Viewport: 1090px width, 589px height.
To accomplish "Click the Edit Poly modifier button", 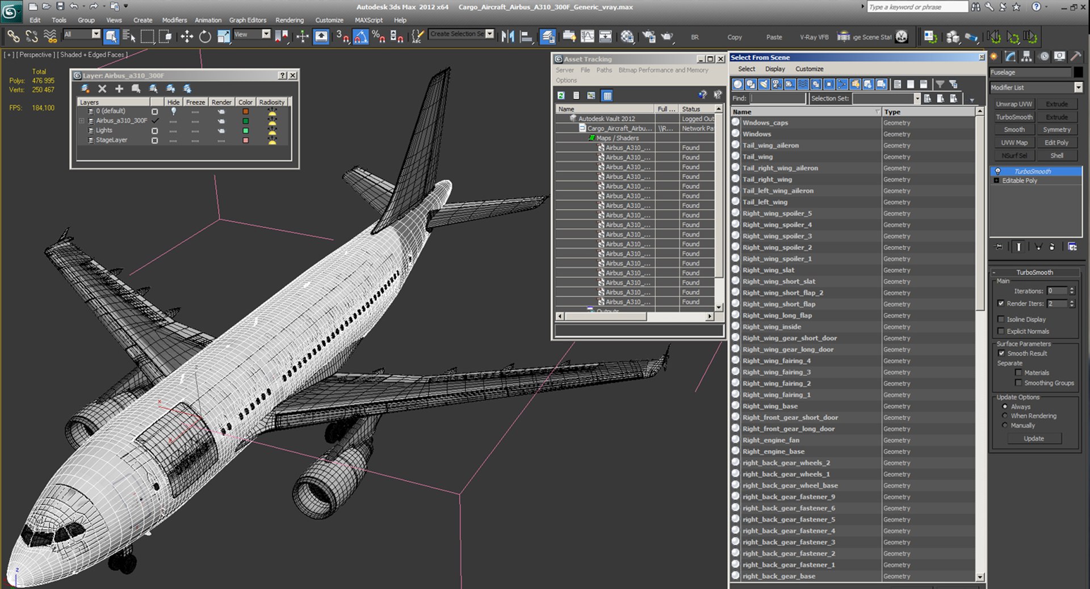I will pos(1057,143).
